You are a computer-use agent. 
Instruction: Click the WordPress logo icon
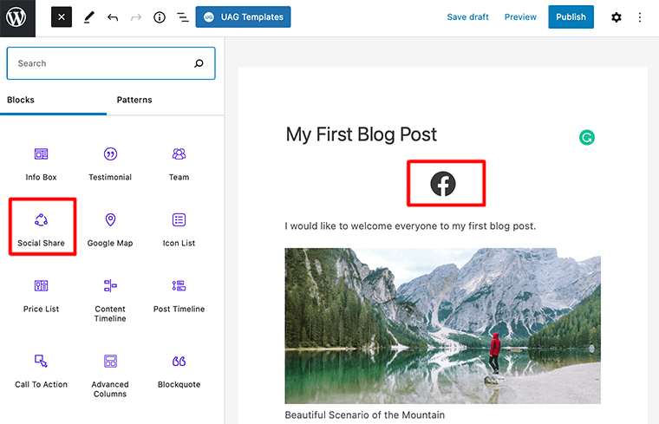click(17, 17)
